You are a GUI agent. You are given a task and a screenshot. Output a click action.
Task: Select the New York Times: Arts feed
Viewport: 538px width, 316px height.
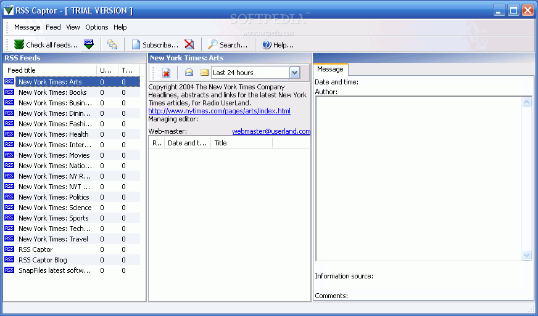tap(72, 82)
